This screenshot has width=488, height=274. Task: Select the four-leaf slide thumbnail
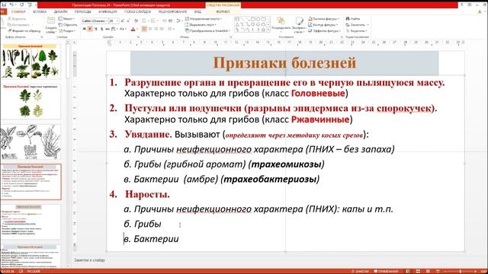30,101
